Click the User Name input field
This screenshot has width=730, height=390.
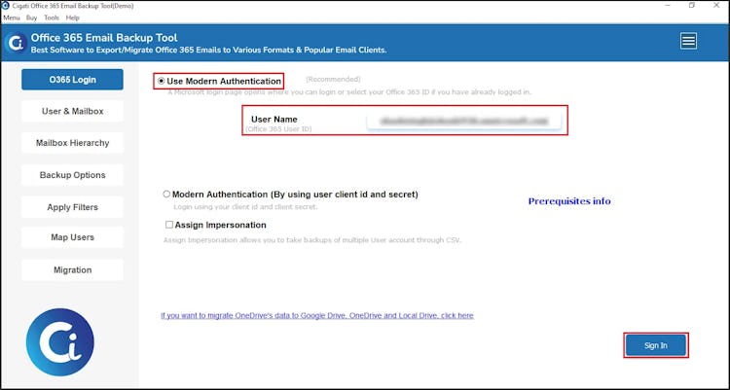[463, 121]
